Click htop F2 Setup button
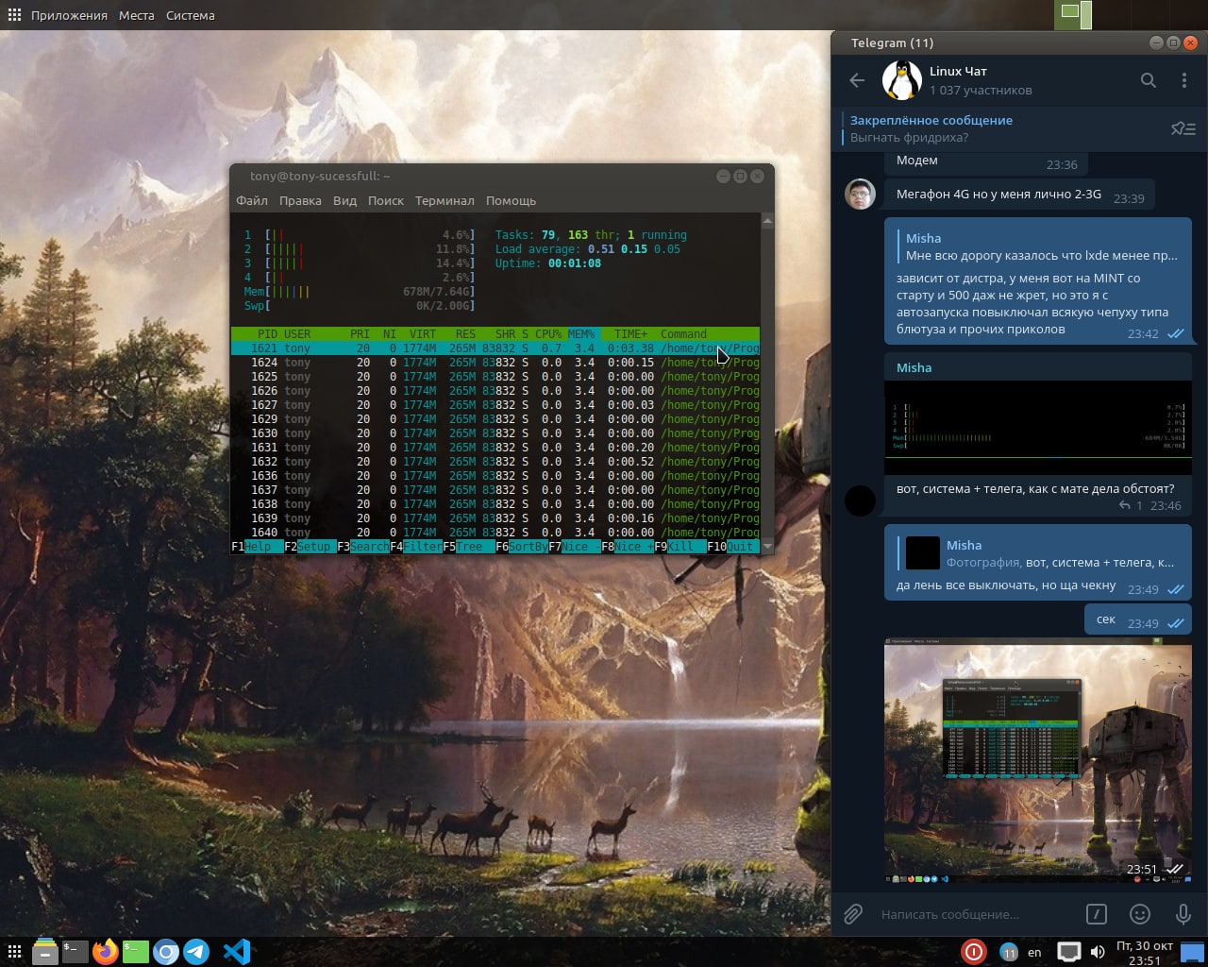1208x967 pixels. (x=310, y=547)
